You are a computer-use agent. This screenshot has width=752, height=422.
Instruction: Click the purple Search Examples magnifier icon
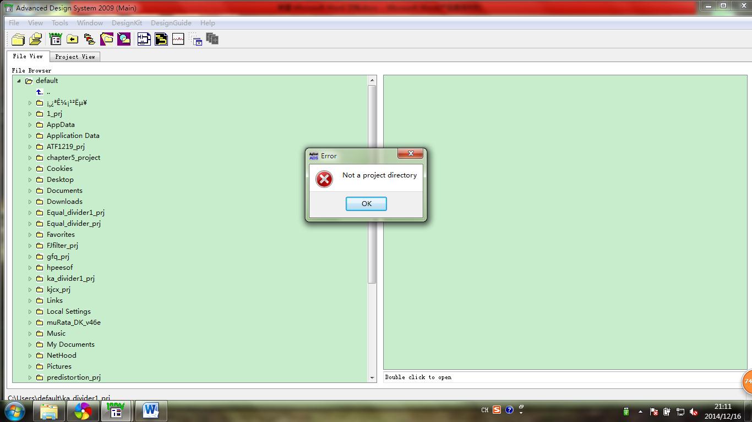pyautogui.click(x=124, y=39)
